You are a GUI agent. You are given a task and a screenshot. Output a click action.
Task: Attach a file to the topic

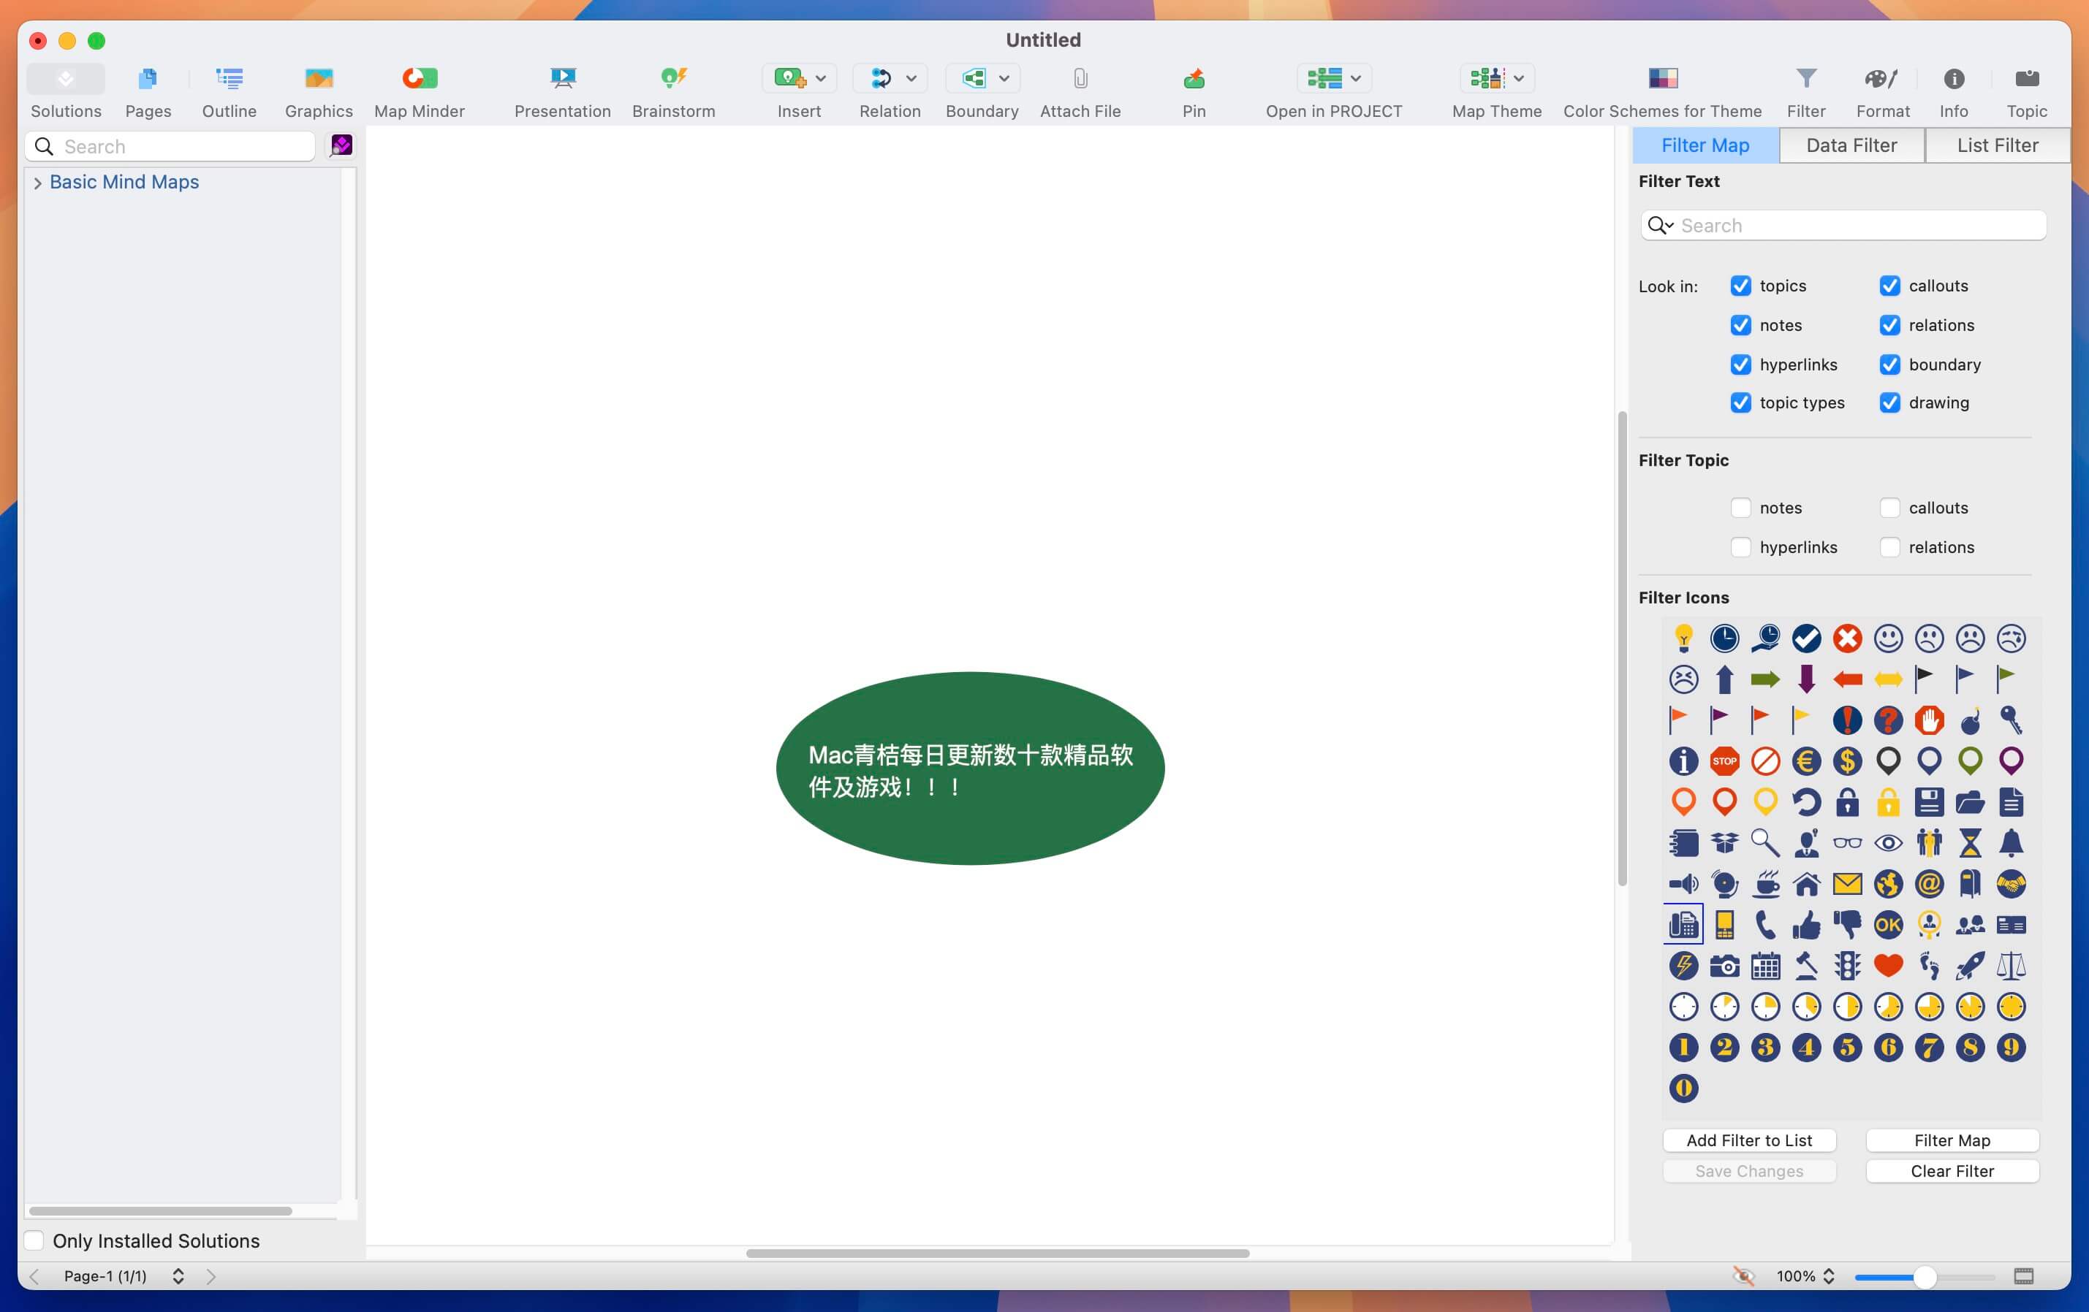coord(1080,87)
